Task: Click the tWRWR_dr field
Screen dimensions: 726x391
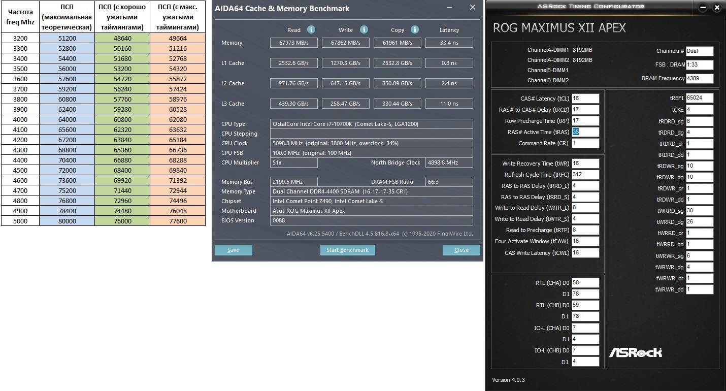Action: [700, 278]
